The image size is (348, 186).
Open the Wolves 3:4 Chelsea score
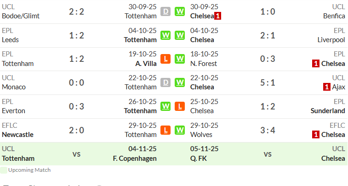click(268, 130)
